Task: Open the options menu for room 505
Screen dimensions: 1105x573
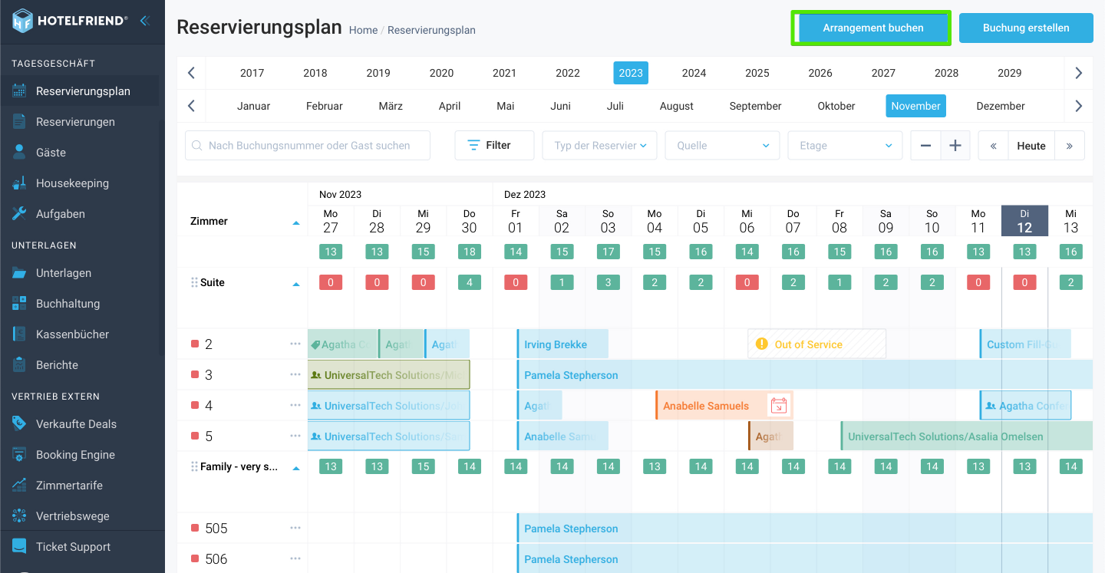Action: pos(295,528)
